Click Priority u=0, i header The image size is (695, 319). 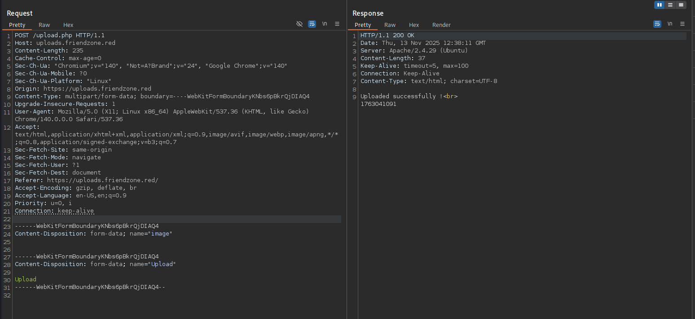(43, 203)
